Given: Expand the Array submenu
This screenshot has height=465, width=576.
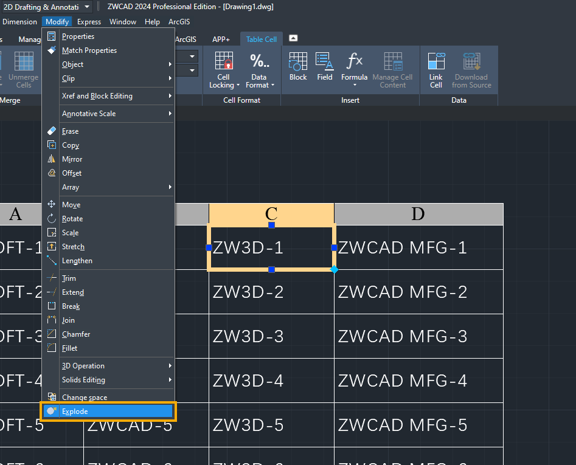Looking at the screenshot, I should point(116,187).
